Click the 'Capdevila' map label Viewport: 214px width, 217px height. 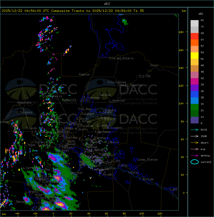pyautogui.click(x=69, y=100)
